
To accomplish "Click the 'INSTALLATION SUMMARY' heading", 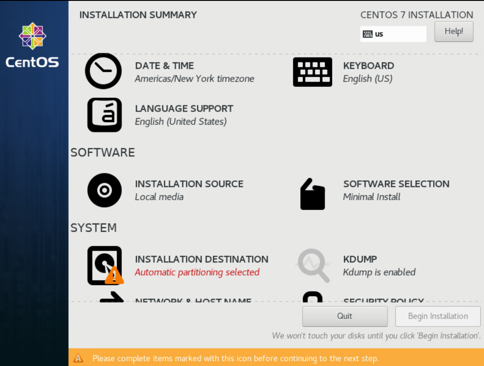I will 138,15.
